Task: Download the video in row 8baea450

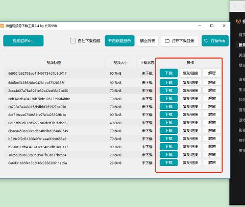Action: pyautogui.click(x=169, y=130)
